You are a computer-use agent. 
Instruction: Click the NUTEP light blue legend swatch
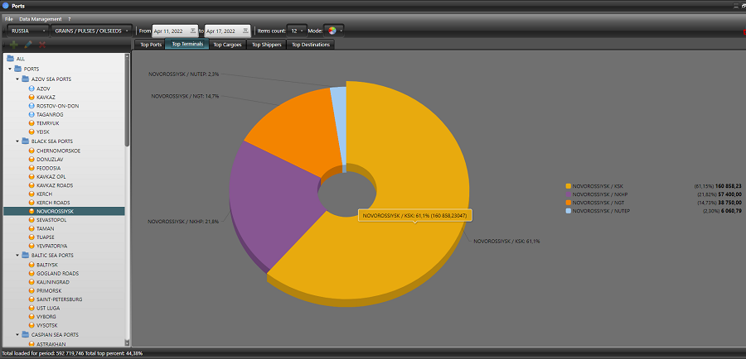click(568, 210)
